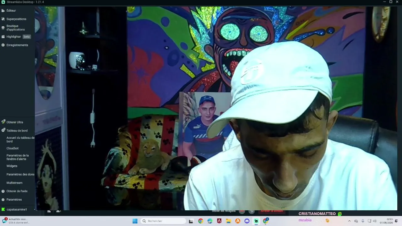Viewport: 402px width, 226px height.
Task: Open the Cloudbot dashboard link
Action: tap(13, 148)
